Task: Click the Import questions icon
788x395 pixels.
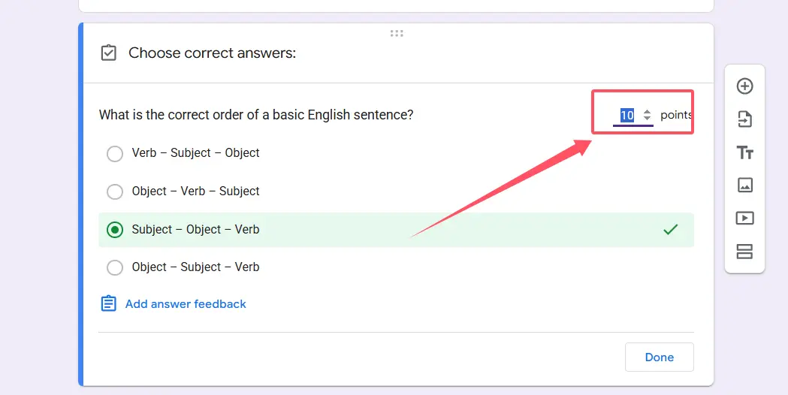Action: point(744,119)
